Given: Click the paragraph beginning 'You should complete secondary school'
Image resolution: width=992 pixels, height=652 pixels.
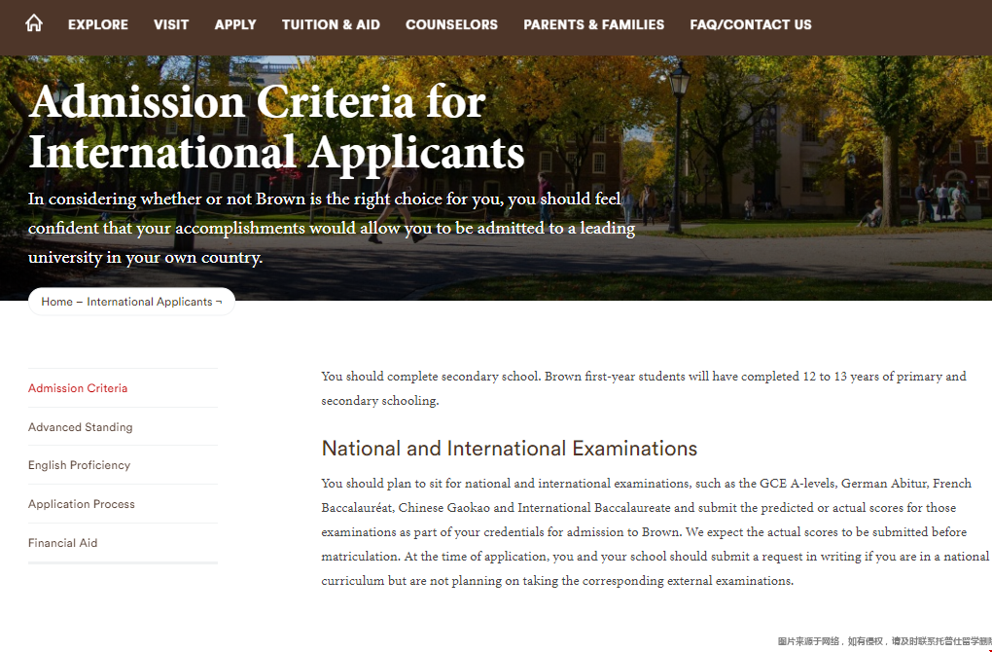Looking at the screenshot, I should click(x=643, y=388).
